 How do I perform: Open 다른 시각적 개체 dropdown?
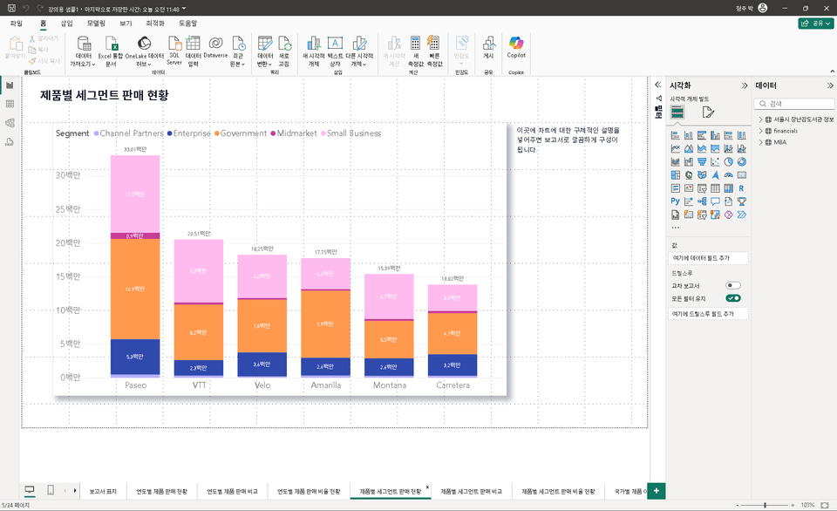click(358, 51)
